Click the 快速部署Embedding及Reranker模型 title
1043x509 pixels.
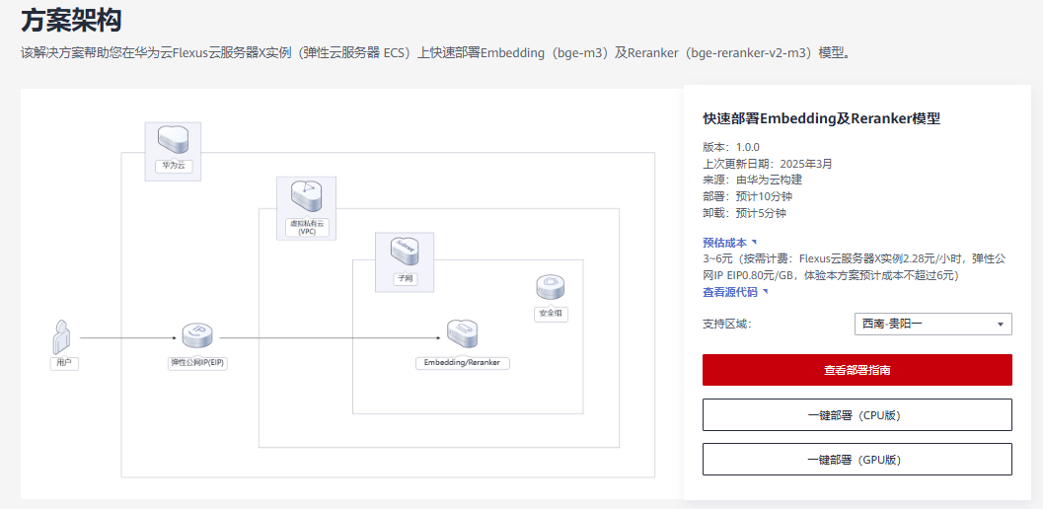(822, 119)
